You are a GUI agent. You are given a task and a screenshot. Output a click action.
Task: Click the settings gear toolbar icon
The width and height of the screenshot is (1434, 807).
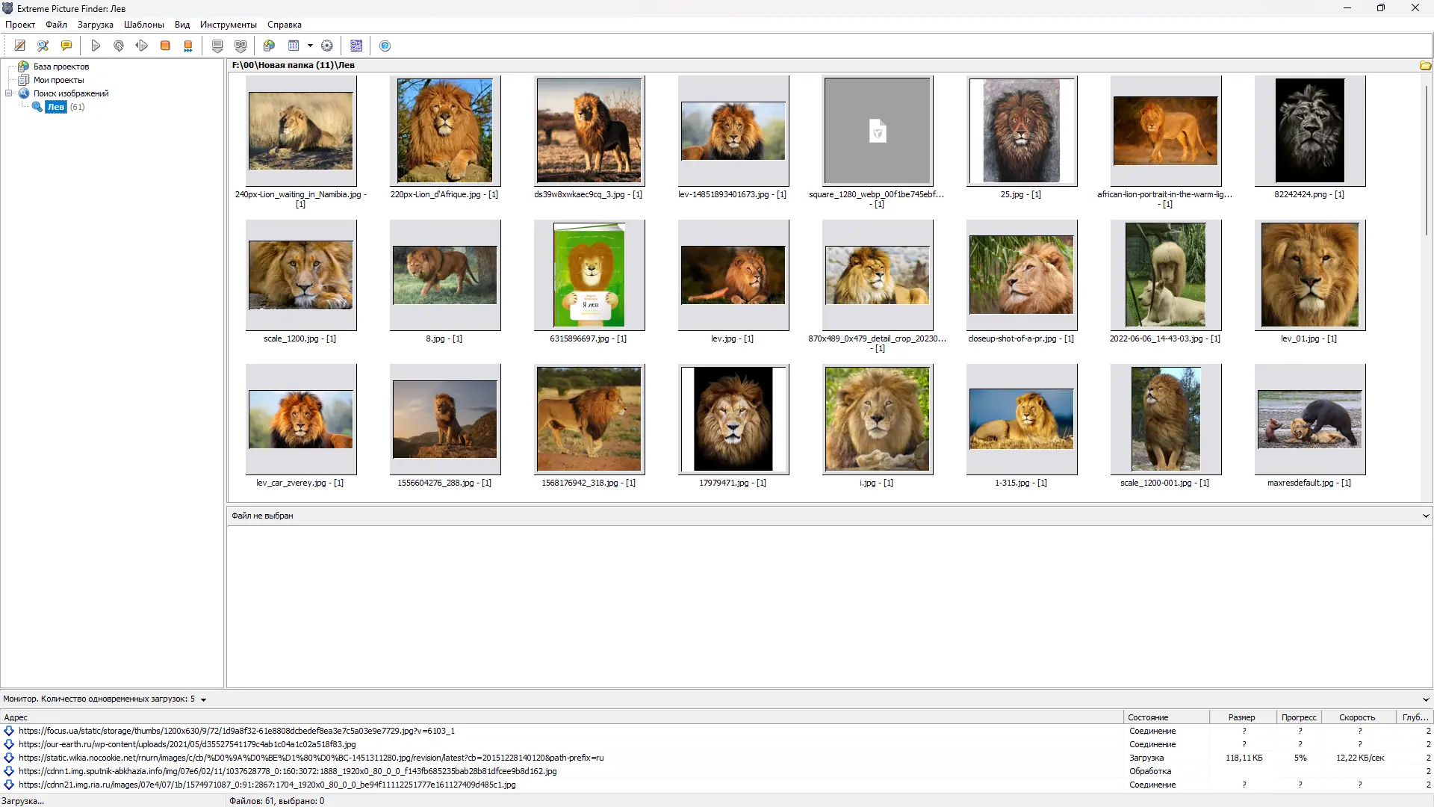pos(327,46)
